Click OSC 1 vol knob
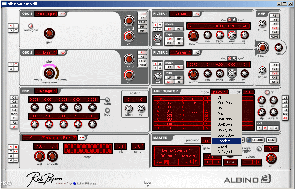295x189 pixels. tap(129, 36)
